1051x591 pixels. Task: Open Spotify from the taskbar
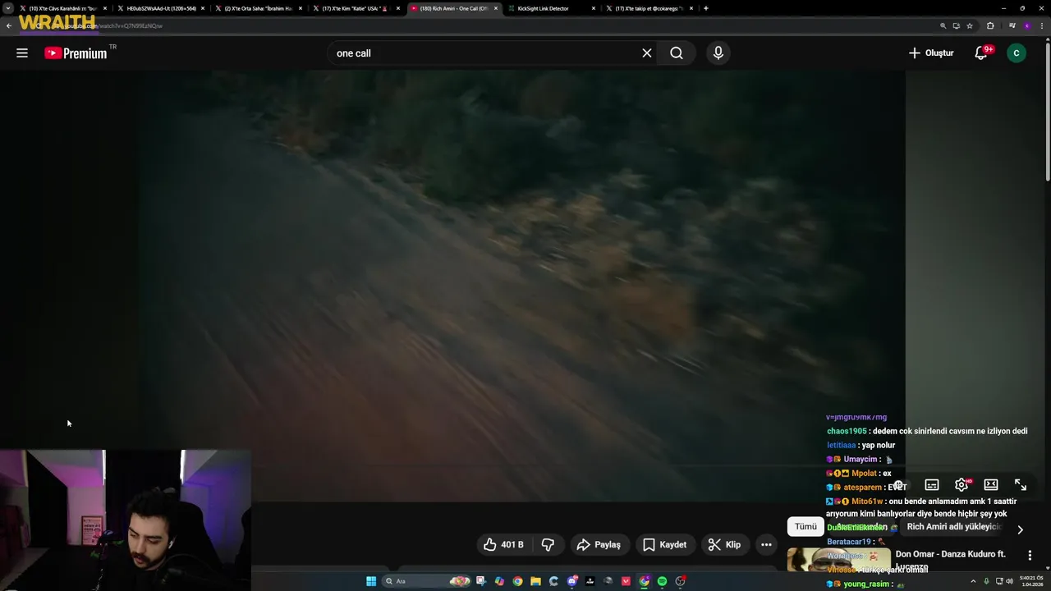662,581
